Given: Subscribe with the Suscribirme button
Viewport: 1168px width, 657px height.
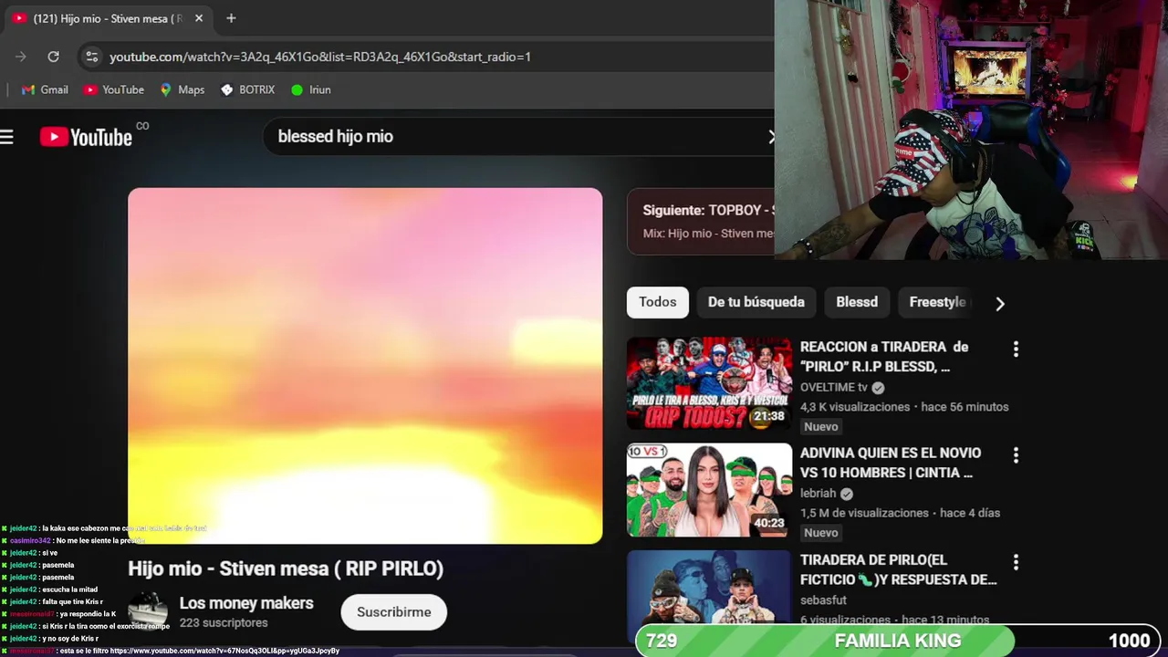Looking at the screenshot, I should click(x=394, y=612).
